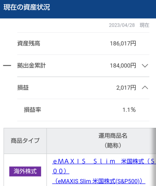
Task: Open the eMAXIS Slim 米国株式 fund link
Action: click(x=104, y=161)
